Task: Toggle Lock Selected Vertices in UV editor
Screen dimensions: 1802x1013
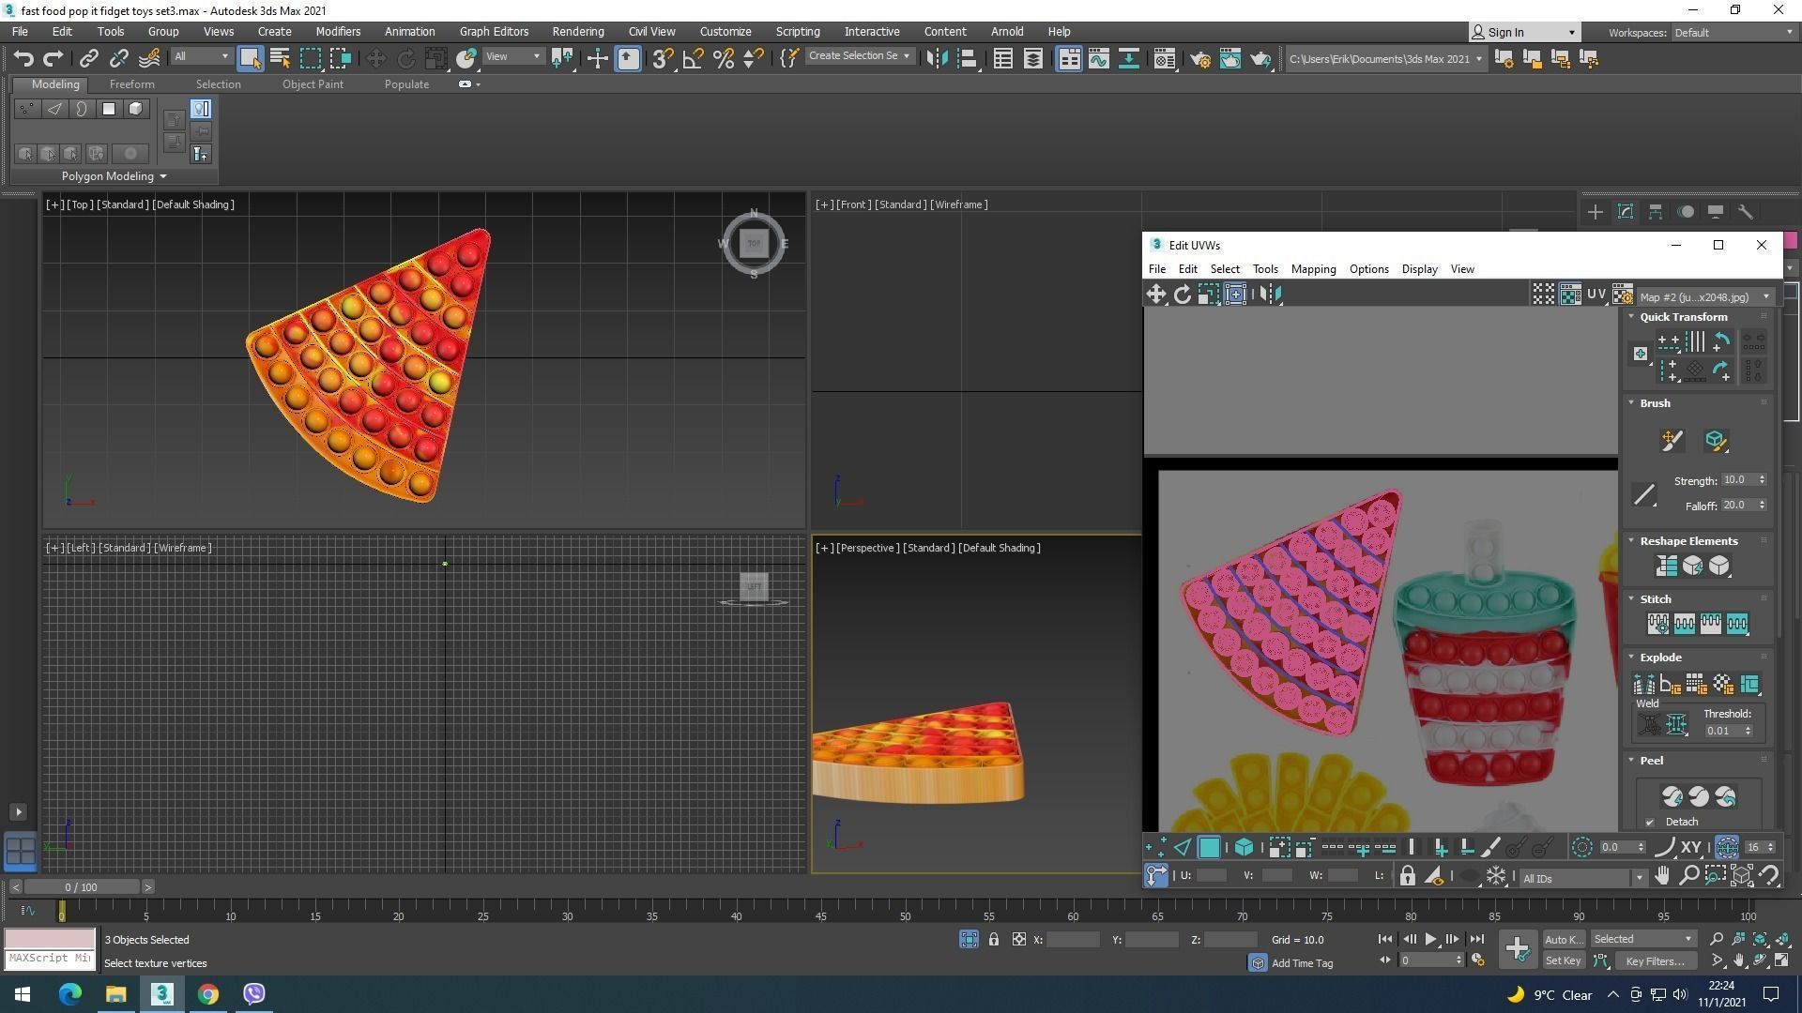Action: tap(1407, 877)
